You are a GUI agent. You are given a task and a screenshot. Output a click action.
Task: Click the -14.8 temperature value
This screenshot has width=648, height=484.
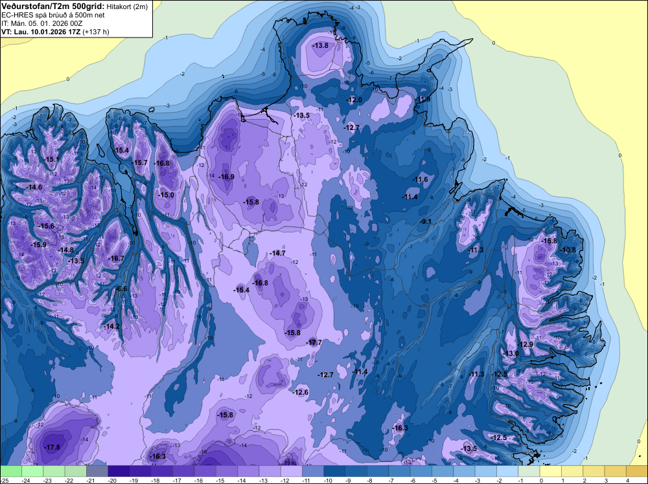coord(65,250)
